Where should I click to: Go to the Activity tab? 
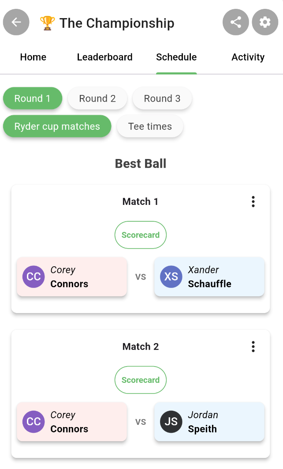coord(248,57)
